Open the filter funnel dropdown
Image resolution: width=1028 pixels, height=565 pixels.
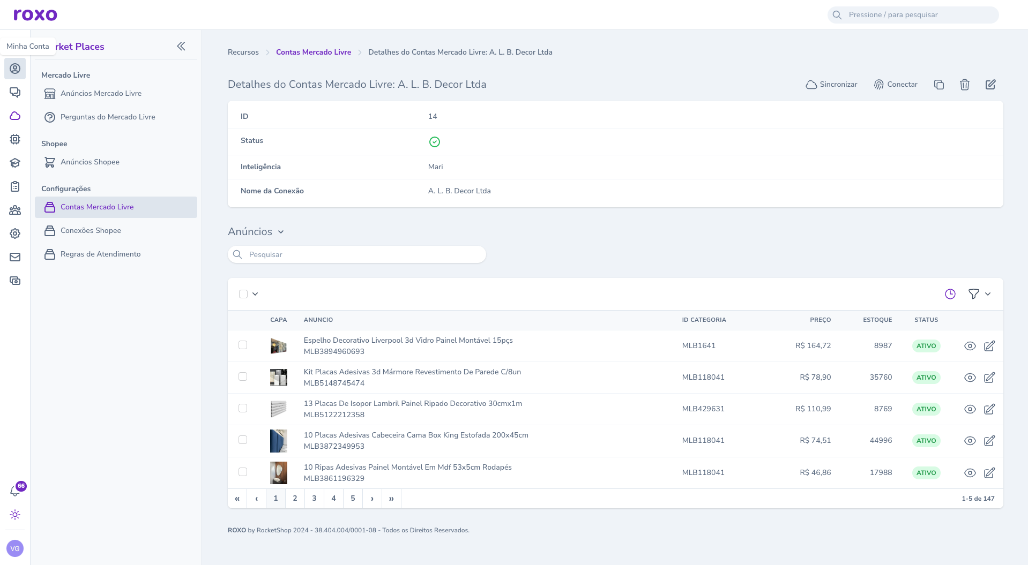[x=979, y=294]
